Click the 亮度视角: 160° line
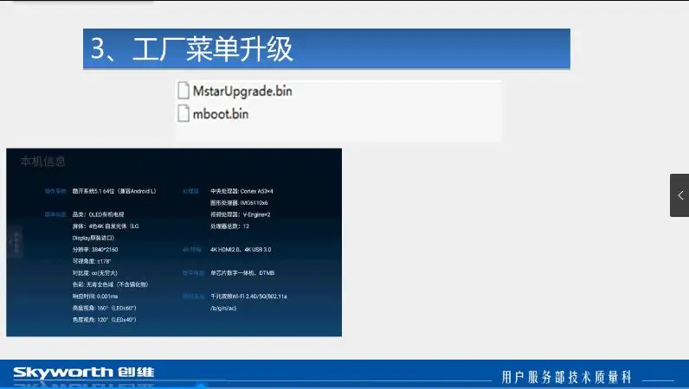689x389 pixels. (104, 309)
